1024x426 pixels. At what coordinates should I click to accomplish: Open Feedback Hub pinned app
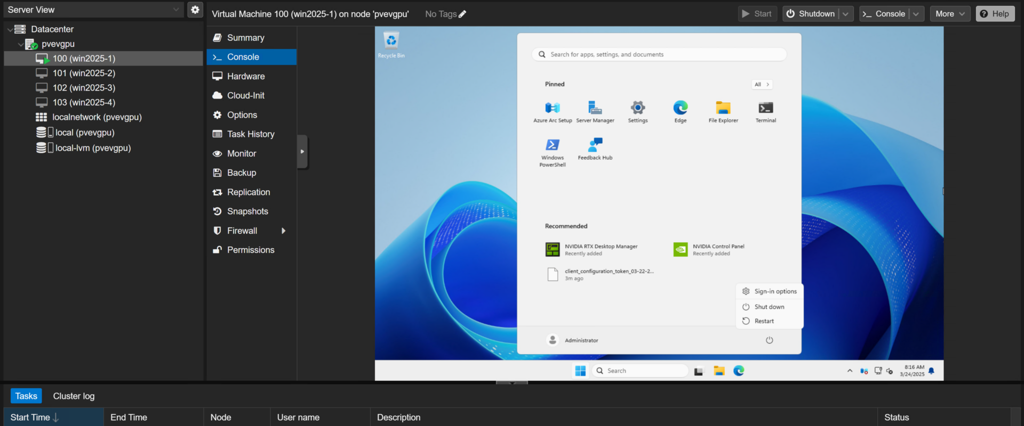[595, 149]
